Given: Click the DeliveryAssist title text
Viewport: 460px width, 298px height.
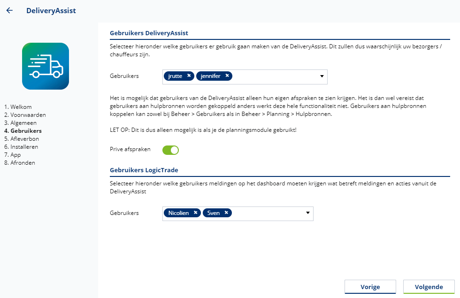Looking at the screenshot, I should [51, 10].
